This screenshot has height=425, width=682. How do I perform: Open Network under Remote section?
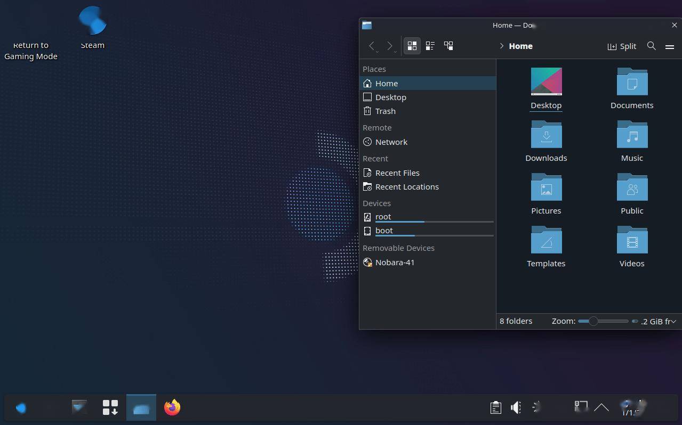point(428,142)
